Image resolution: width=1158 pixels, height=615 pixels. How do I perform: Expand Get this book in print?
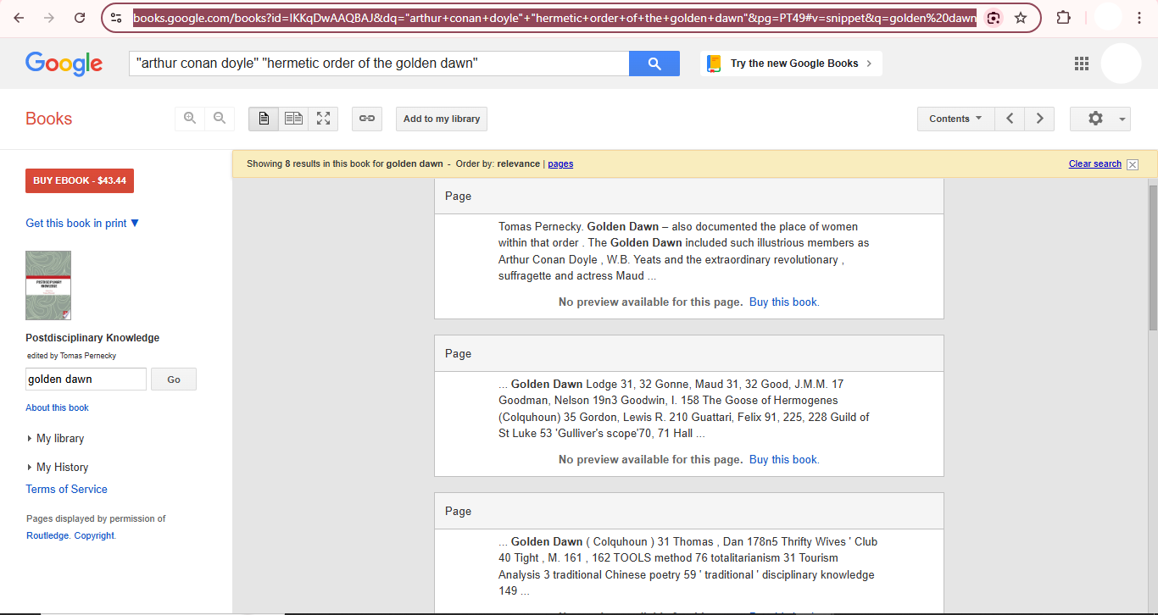(x=82, y=223)
